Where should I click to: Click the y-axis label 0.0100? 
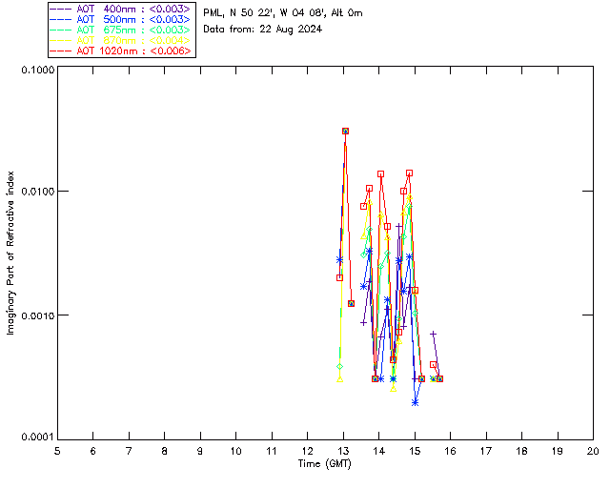click(x=36, y=192)
